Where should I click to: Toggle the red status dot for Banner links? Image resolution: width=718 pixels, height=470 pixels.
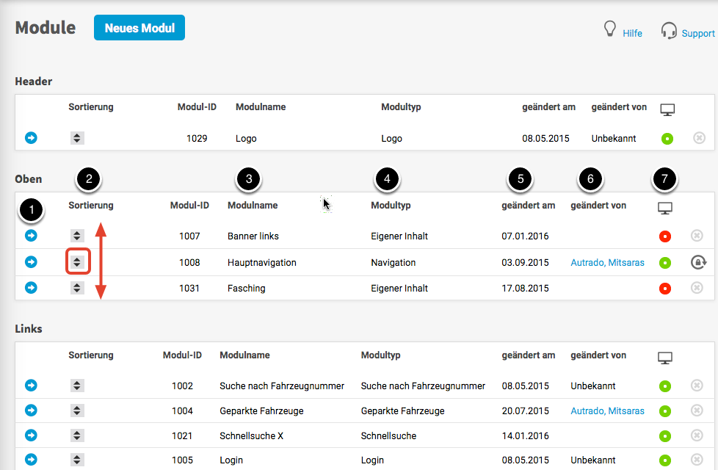pos(666,236)
